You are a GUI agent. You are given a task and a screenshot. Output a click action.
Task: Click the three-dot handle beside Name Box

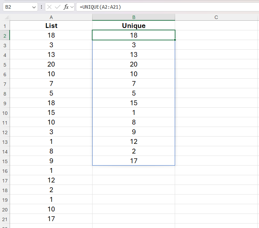pyautogui.click(x=41, y=7)
